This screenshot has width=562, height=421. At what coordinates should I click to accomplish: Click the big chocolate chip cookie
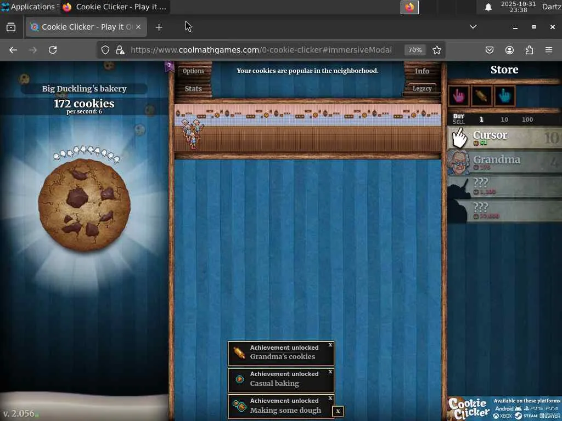click(84, 205)
